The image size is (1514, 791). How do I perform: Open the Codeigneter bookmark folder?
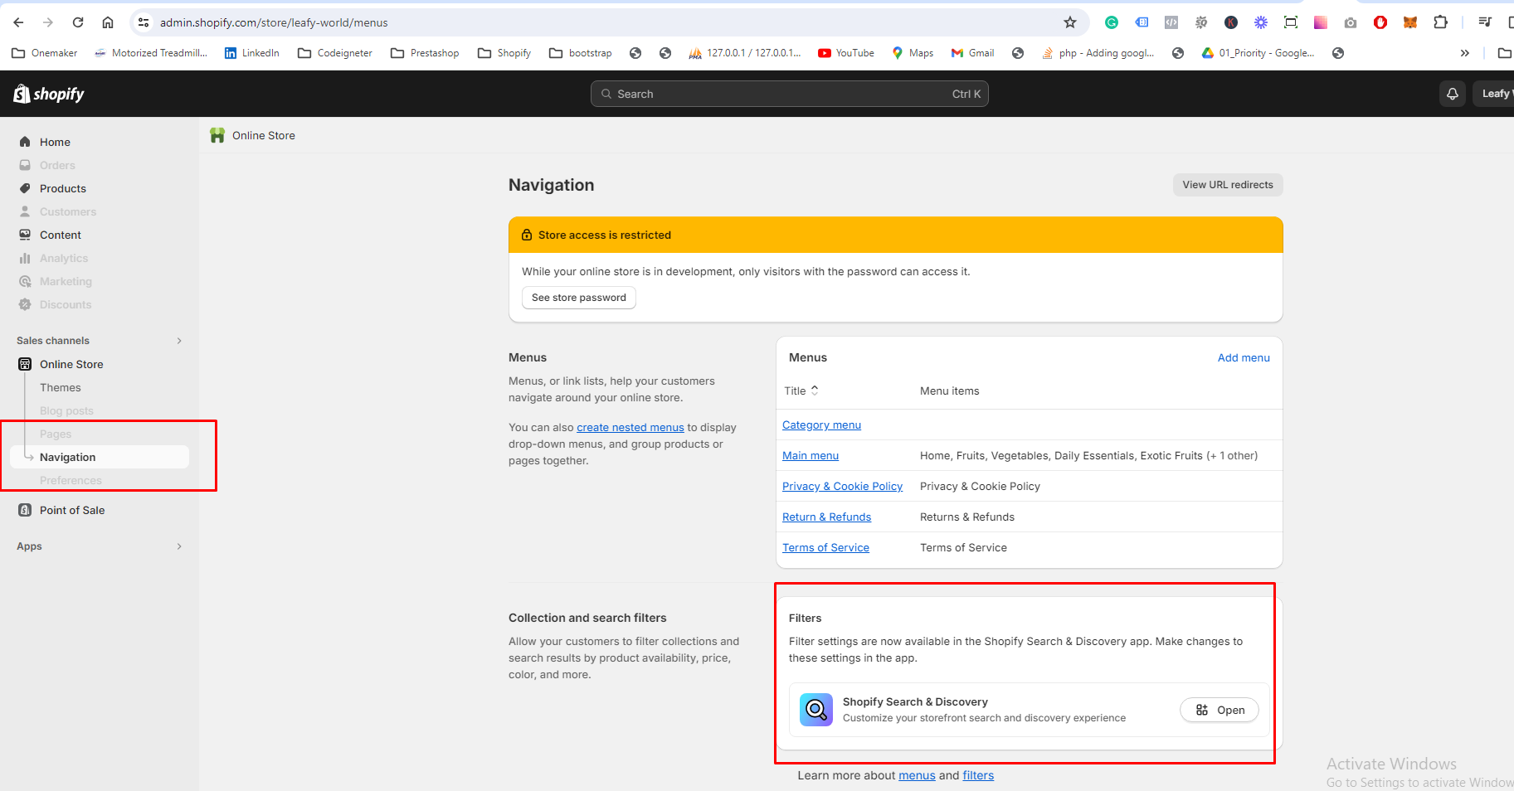coord(335,53)
